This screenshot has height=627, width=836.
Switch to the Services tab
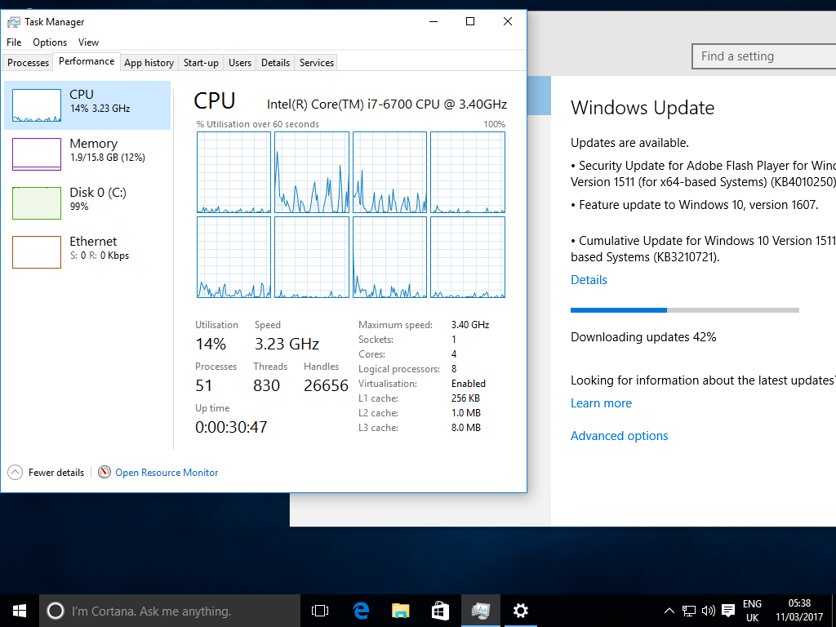click(x=316, y=62)
